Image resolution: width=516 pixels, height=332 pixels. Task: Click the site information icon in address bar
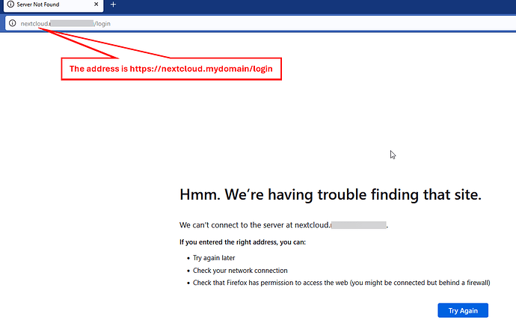pyautogui.click(x=13, y=23)
